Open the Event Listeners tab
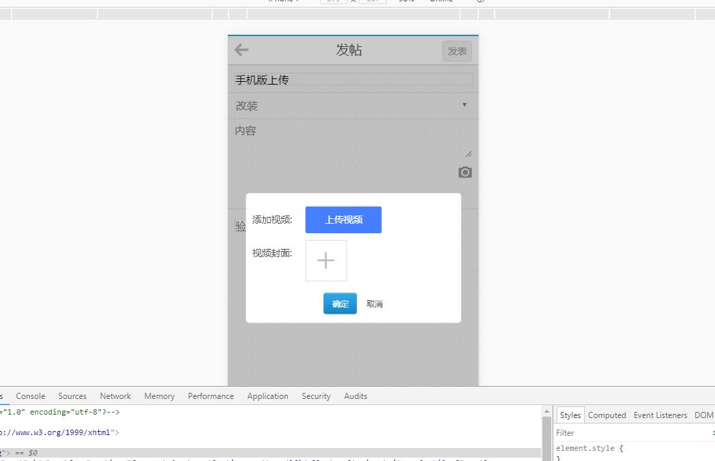715x461 pixels. pos(660,415)
